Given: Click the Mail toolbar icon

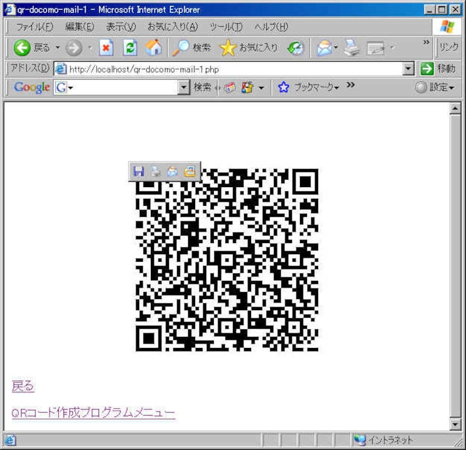Looking at the screenshot, I should [x=324, y=48].
